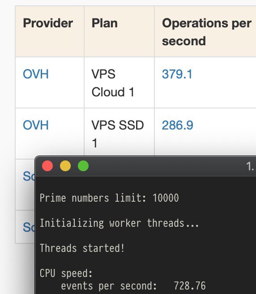Minimize the terminal using the yellow button

(x=65, y=166)
